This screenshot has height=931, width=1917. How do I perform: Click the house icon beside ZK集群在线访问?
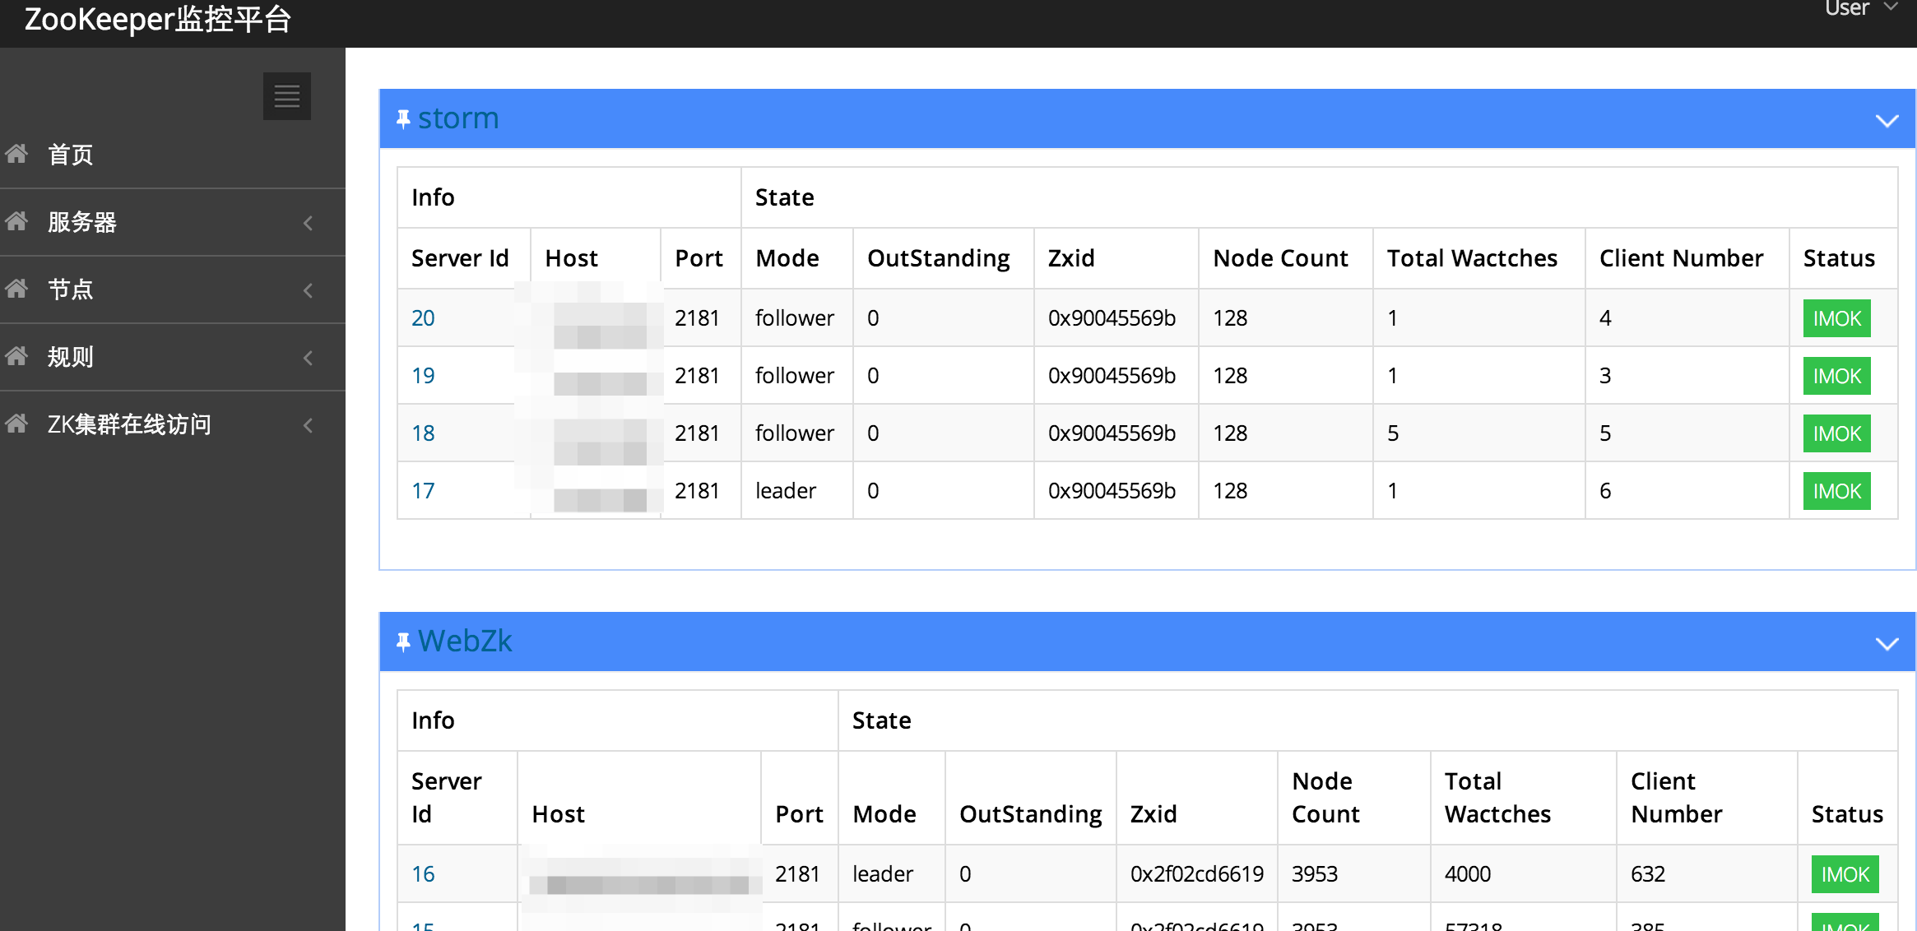16,424
